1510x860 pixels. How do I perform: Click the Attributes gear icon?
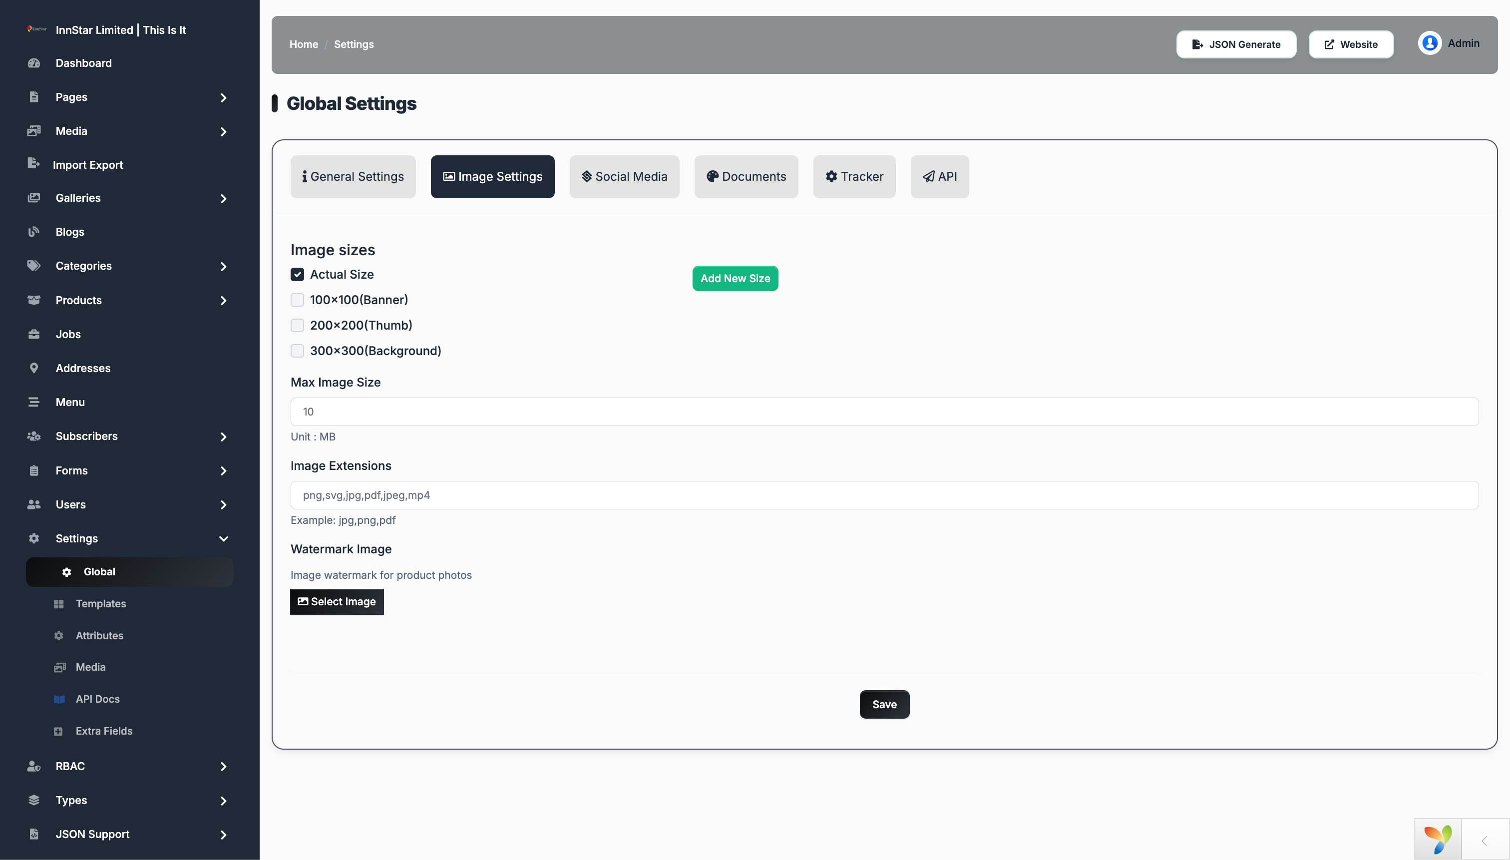coord(58,636)
